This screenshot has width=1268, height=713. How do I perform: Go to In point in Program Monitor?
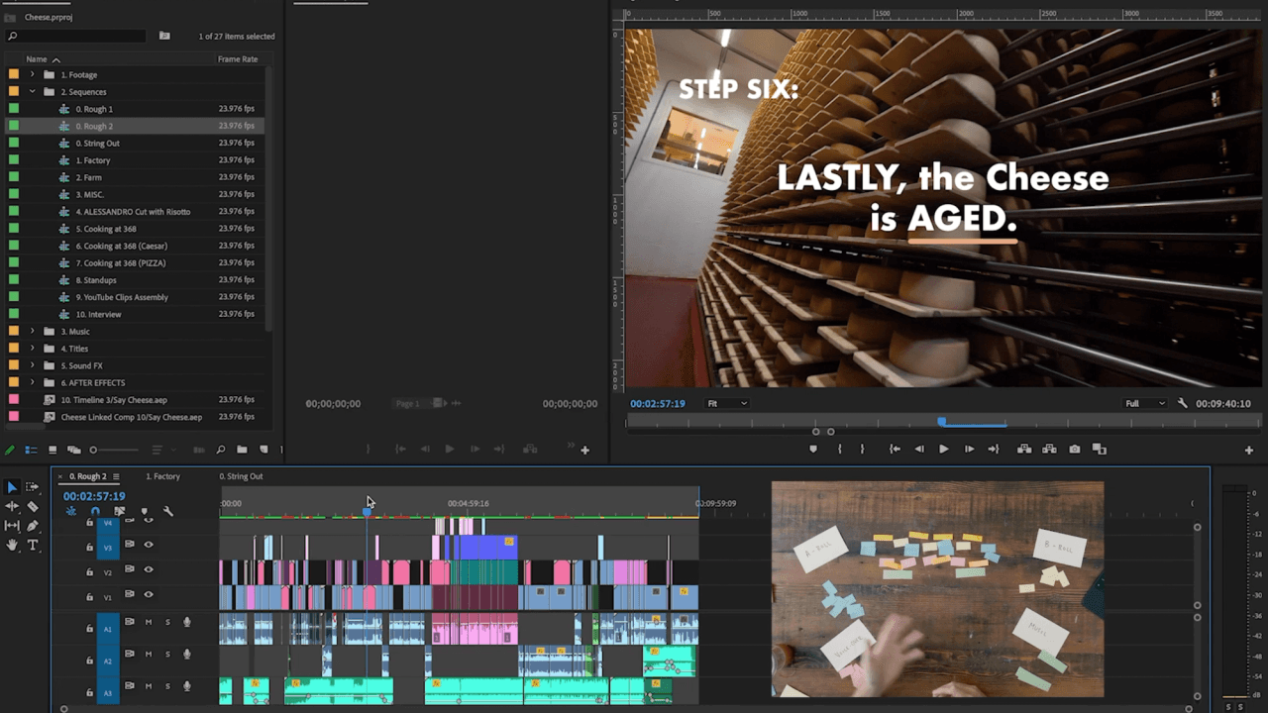895,449
